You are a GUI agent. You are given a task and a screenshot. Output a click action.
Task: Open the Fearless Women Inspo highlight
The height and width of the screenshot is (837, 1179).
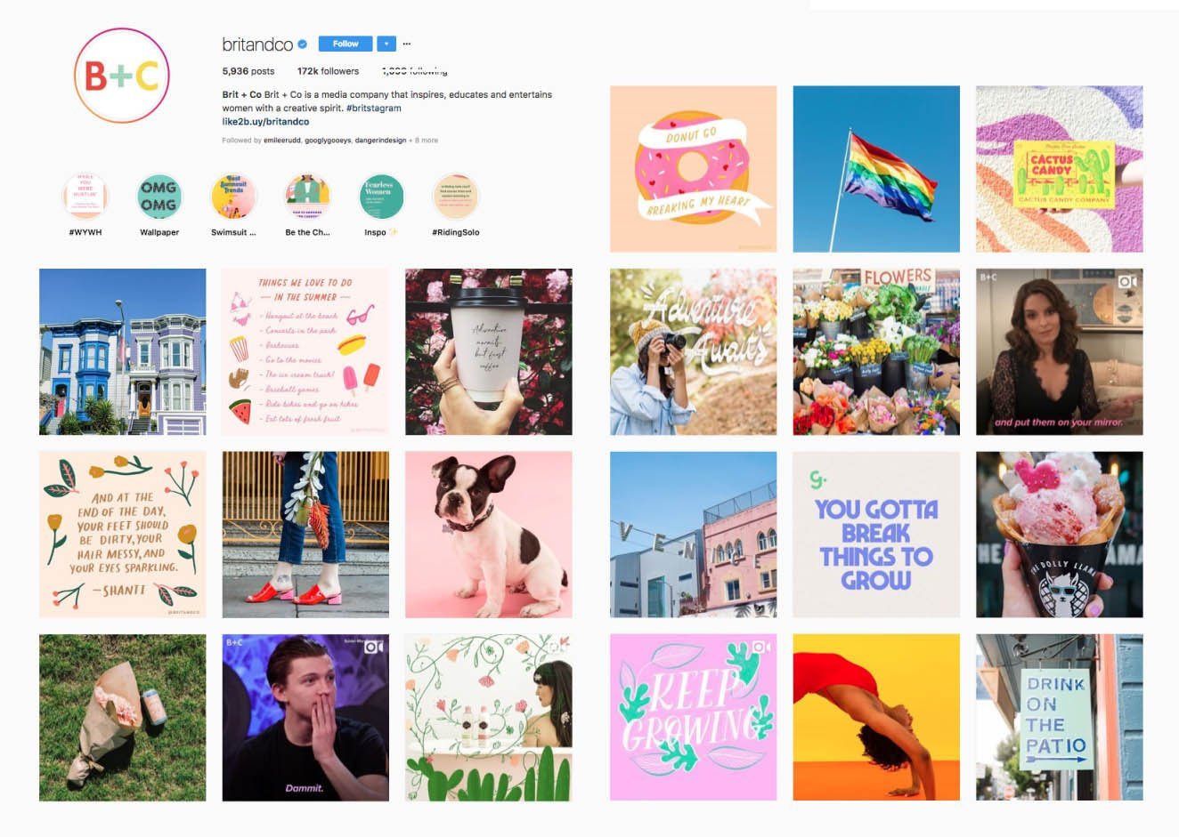pos(381,197)
